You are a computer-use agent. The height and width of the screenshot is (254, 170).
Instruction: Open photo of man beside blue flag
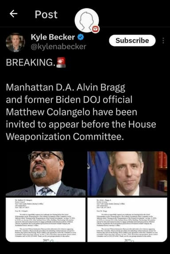point(127,173)
